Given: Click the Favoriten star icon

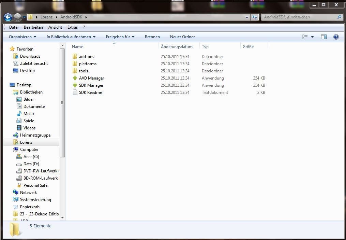Looking at the screenshot, I should click(x=12, y=49).
